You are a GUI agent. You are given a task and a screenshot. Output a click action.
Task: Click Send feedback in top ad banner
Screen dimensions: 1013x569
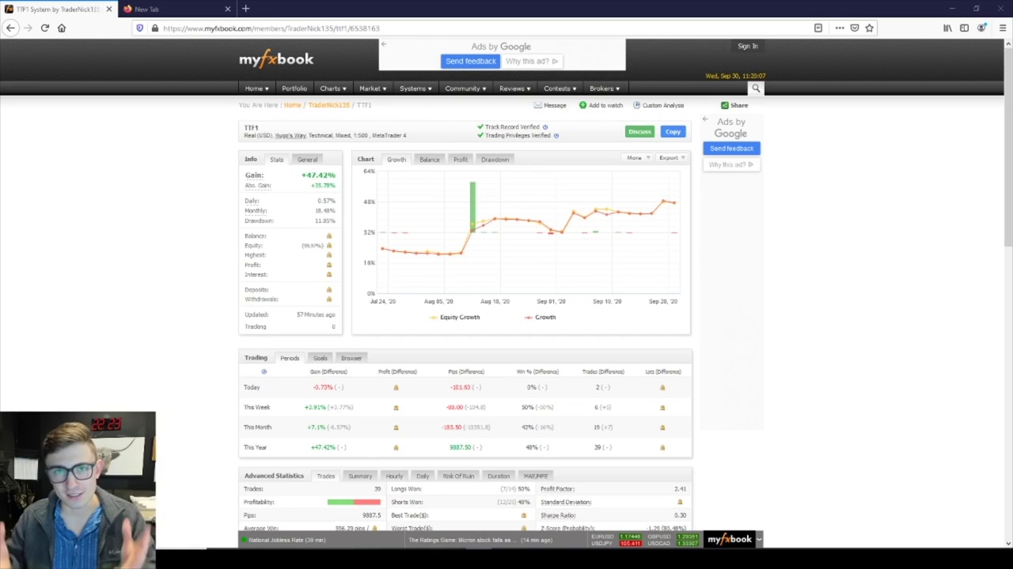click(x=470, y=61)
